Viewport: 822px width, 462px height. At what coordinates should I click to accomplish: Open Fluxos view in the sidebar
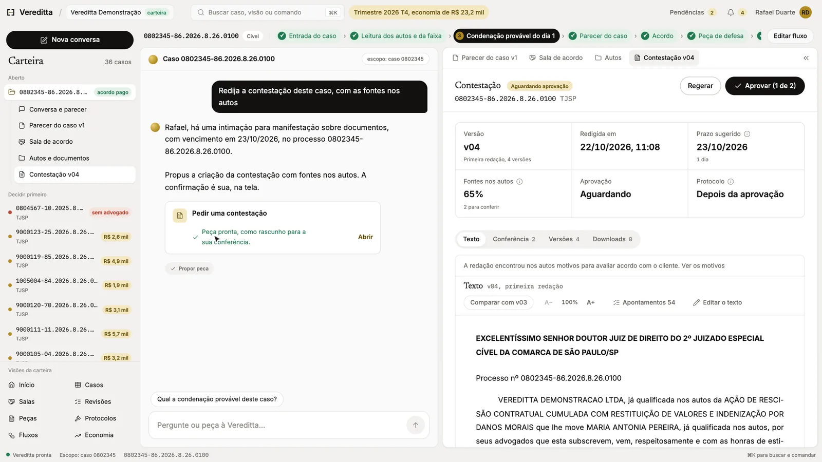pos(24,435)
